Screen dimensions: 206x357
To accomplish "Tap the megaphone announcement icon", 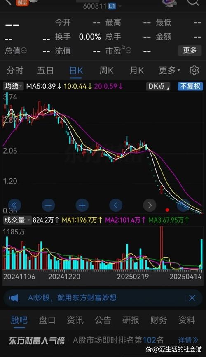I will [x=14, y=298].
